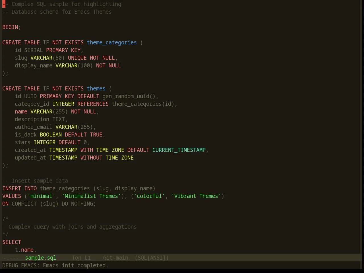Click is_dark column name
The image size is (364, 273).
click(x=26, y=135)
